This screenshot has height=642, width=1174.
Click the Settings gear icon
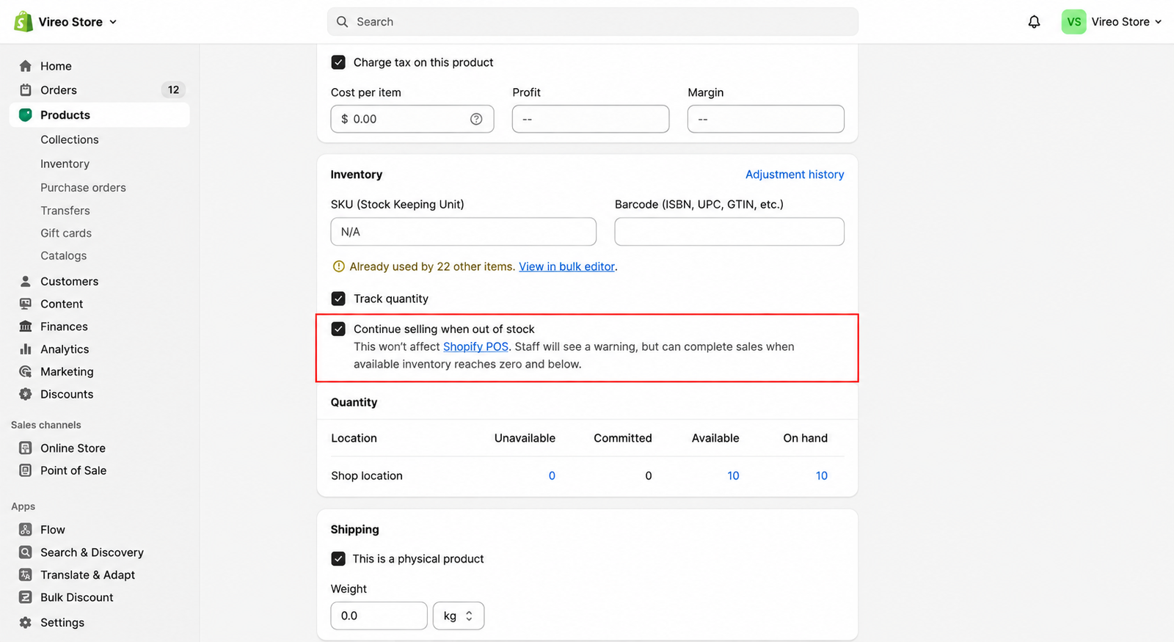tap(26, 622)
